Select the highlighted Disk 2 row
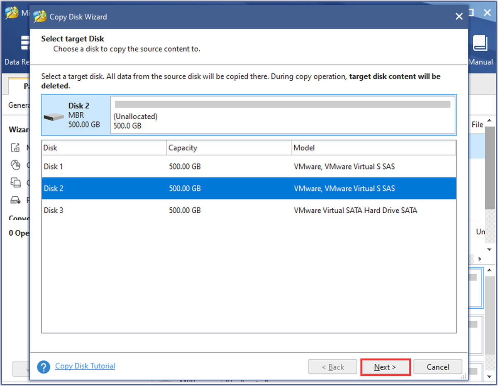 249,189
